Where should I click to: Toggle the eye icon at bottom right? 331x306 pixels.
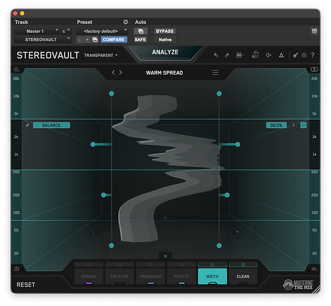click(x=314, y=269)
